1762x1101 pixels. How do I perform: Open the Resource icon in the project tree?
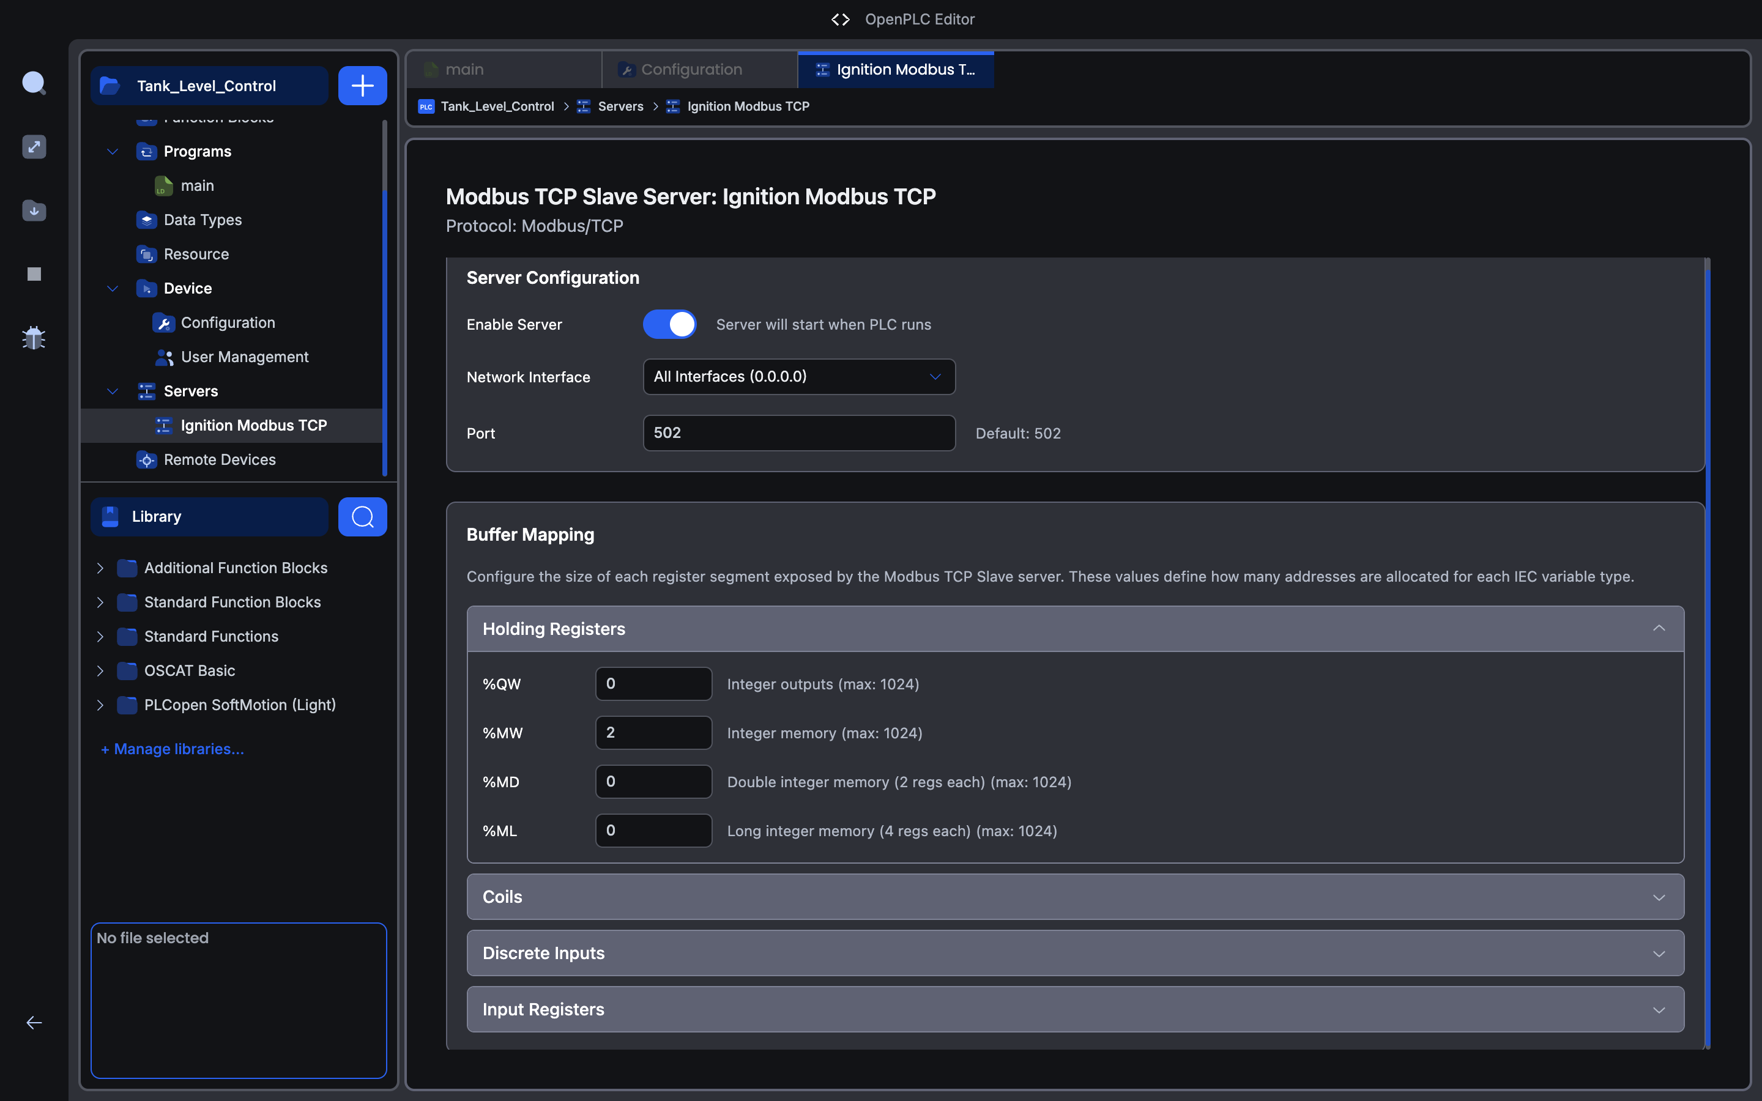click(x=146, y=254)
